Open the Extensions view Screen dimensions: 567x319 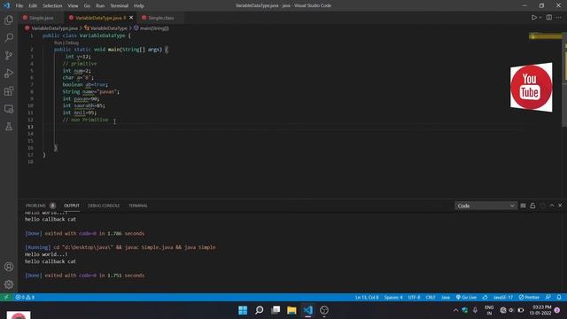[x=9, y=90]
